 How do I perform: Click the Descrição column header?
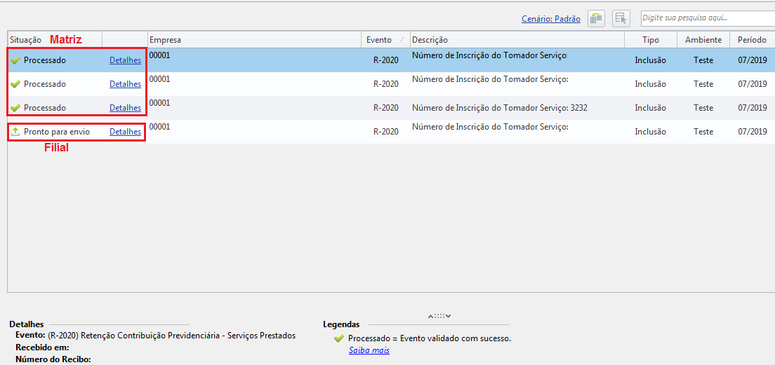coord(517,40)
